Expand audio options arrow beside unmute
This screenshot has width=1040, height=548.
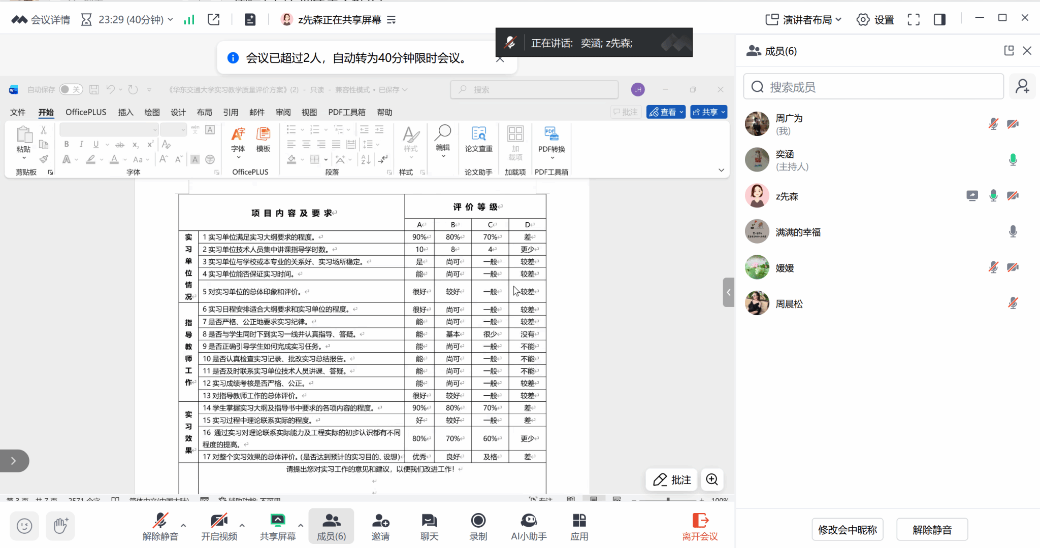[x=183, y=525]
